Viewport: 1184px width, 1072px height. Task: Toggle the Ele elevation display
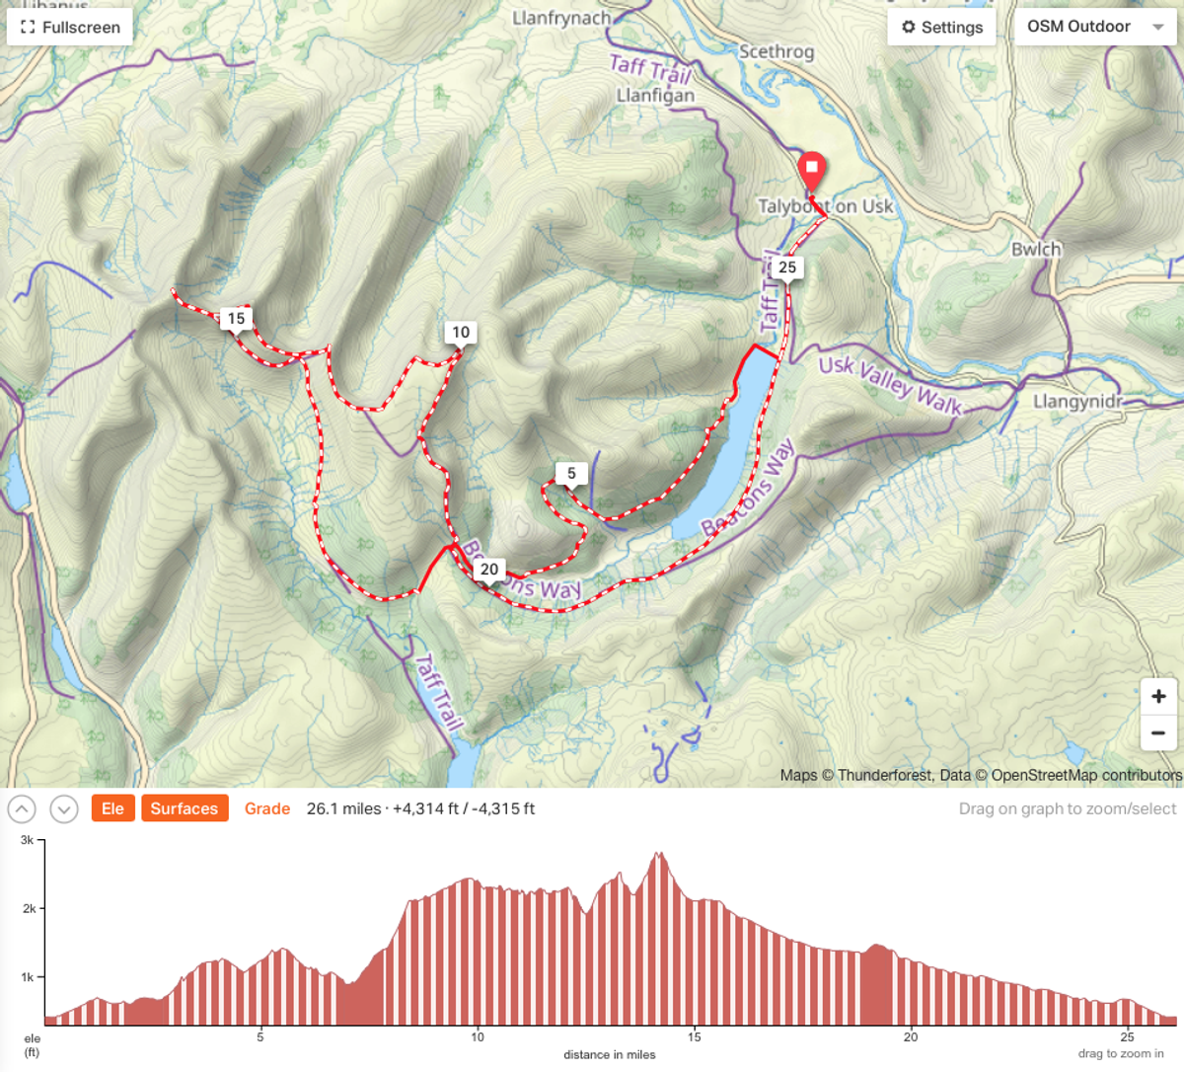click(x=112, y=808)
